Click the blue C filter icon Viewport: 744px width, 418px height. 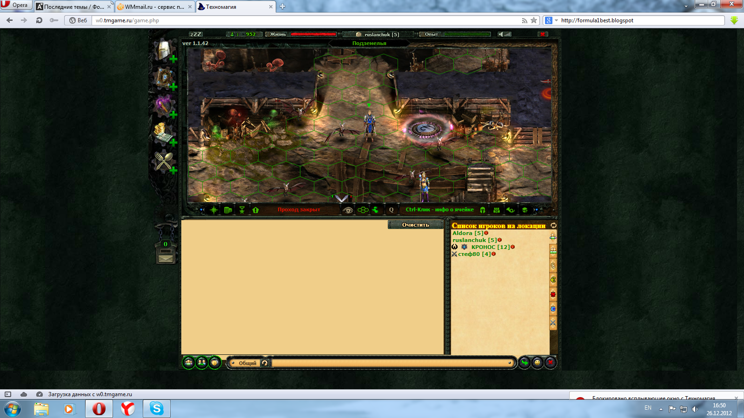coord(553,308)
